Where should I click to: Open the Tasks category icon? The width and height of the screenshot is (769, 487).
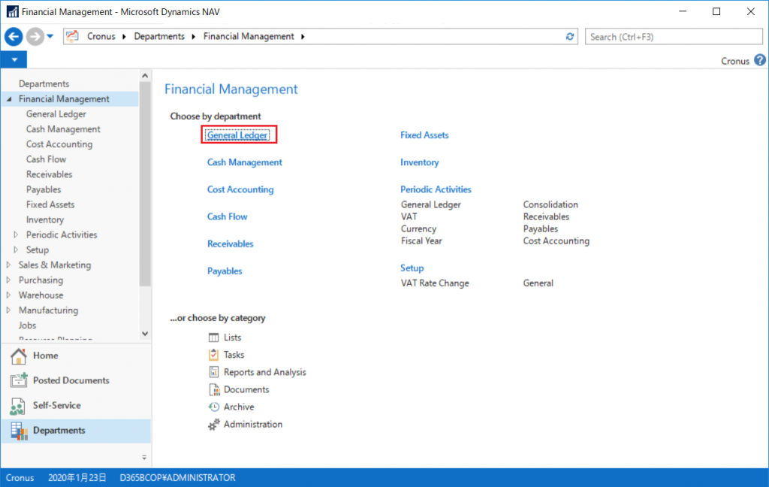point(213,355)
